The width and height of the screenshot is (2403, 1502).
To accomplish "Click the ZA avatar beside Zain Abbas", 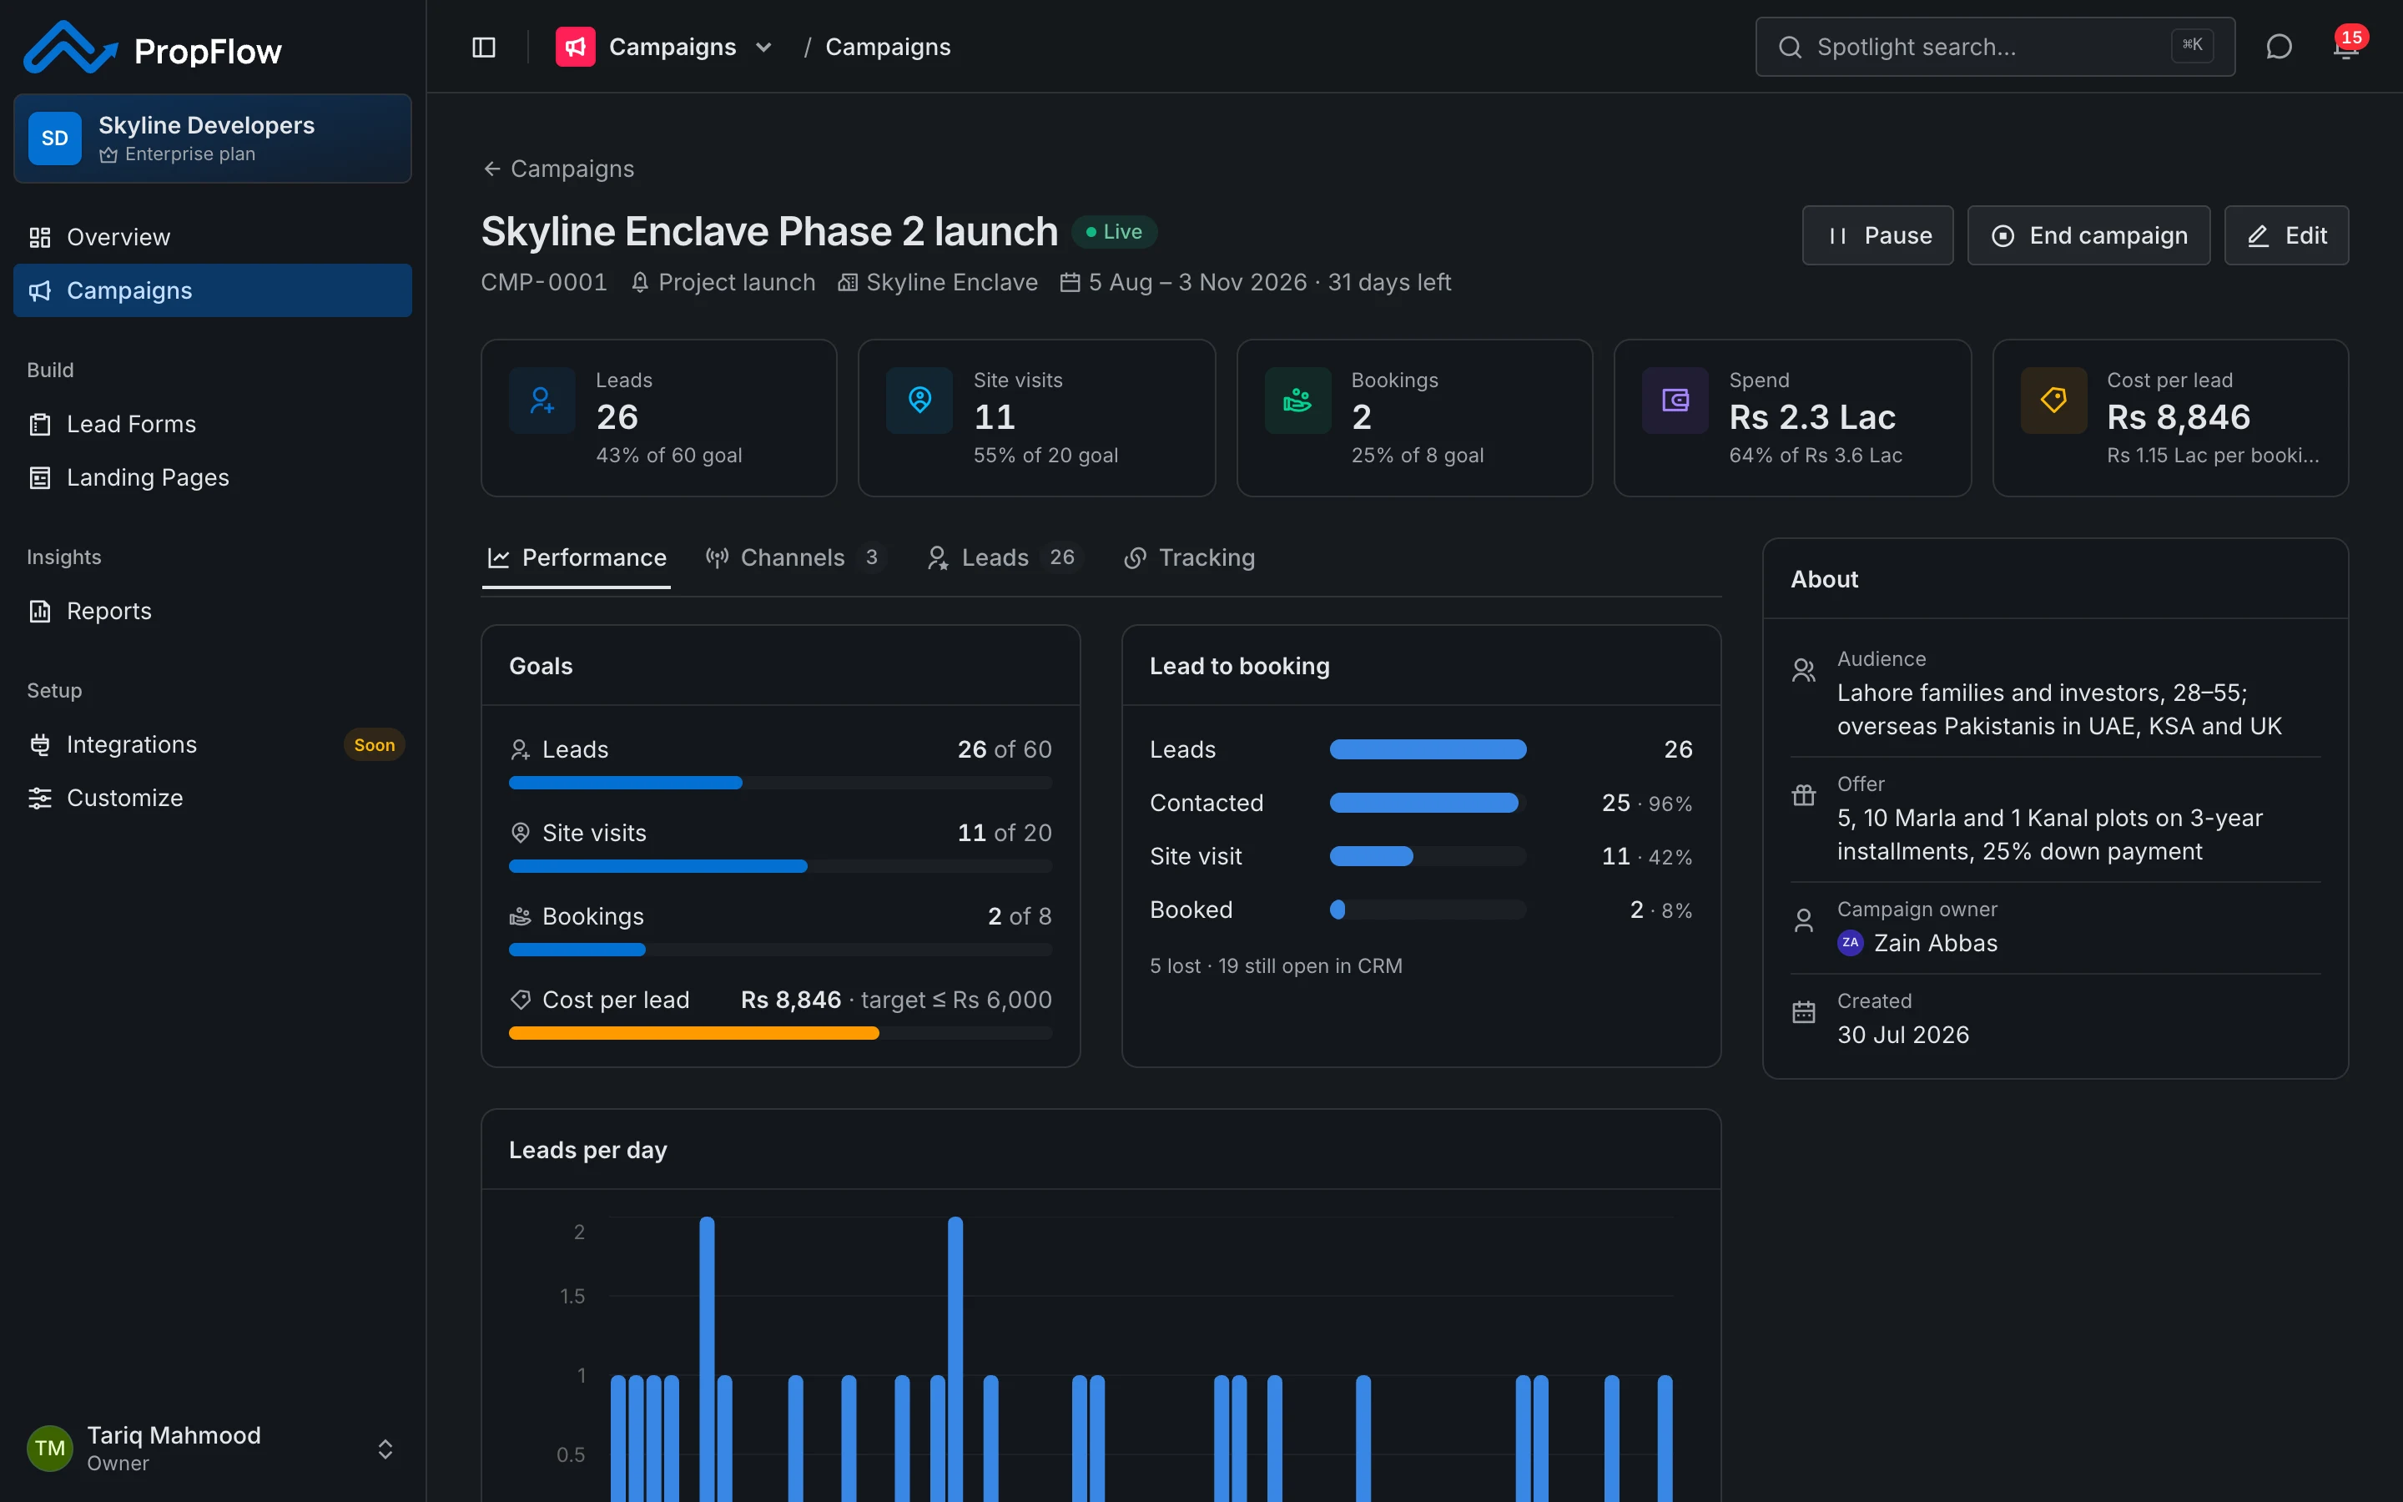I will click(1850, 943).
